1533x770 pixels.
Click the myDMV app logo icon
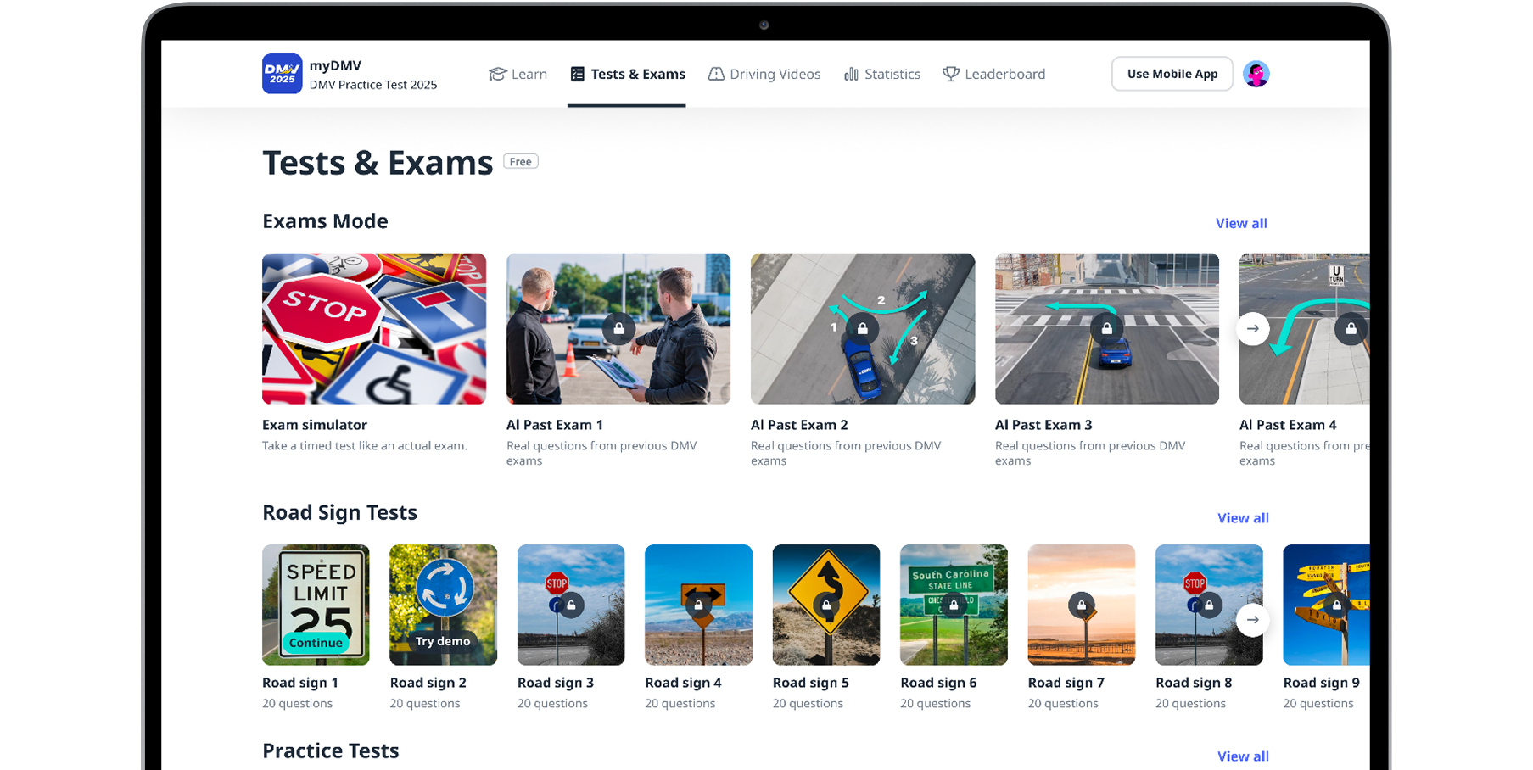(x=282, y=74)
